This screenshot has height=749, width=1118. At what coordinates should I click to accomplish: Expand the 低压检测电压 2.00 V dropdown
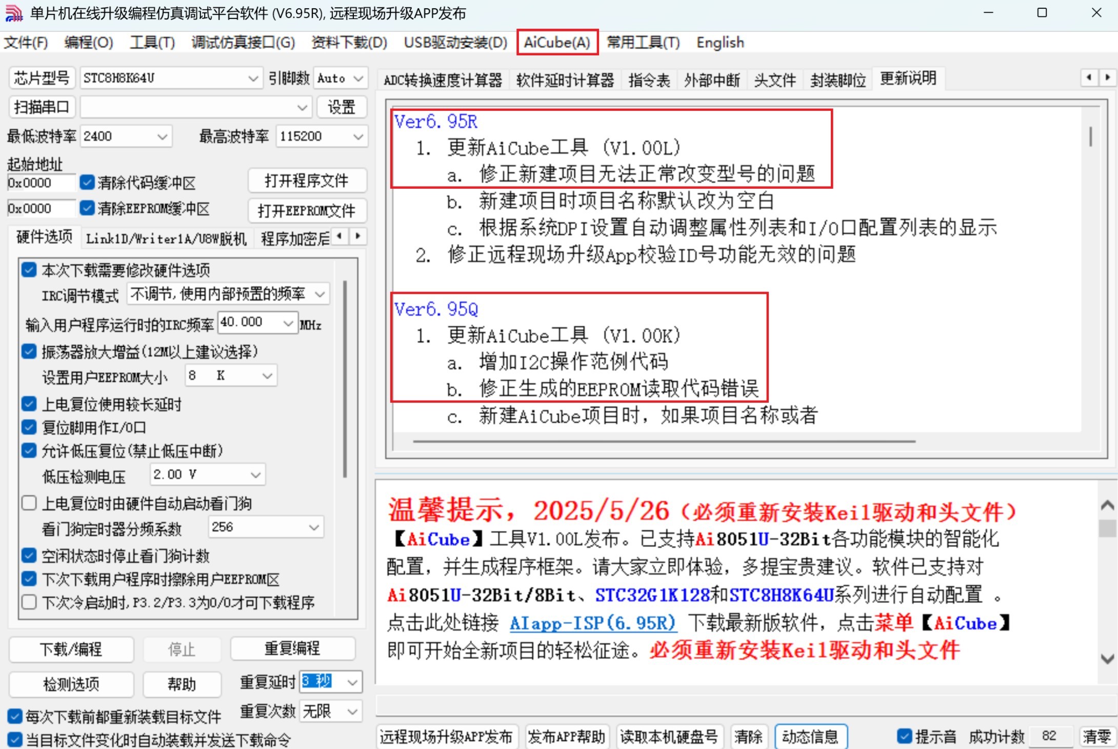click(256, 475)
